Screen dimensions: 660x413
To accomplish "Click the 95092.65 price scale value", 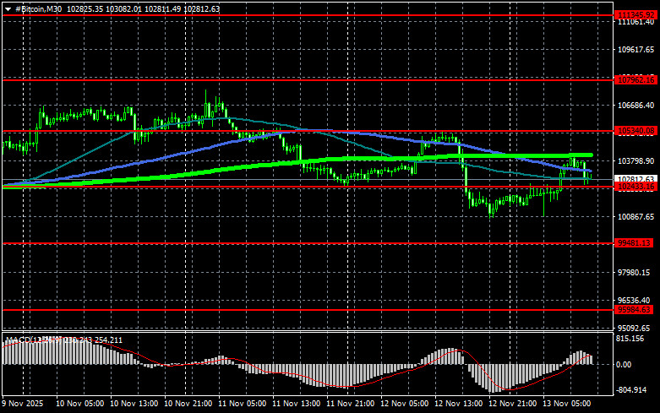I will [634, 328].
